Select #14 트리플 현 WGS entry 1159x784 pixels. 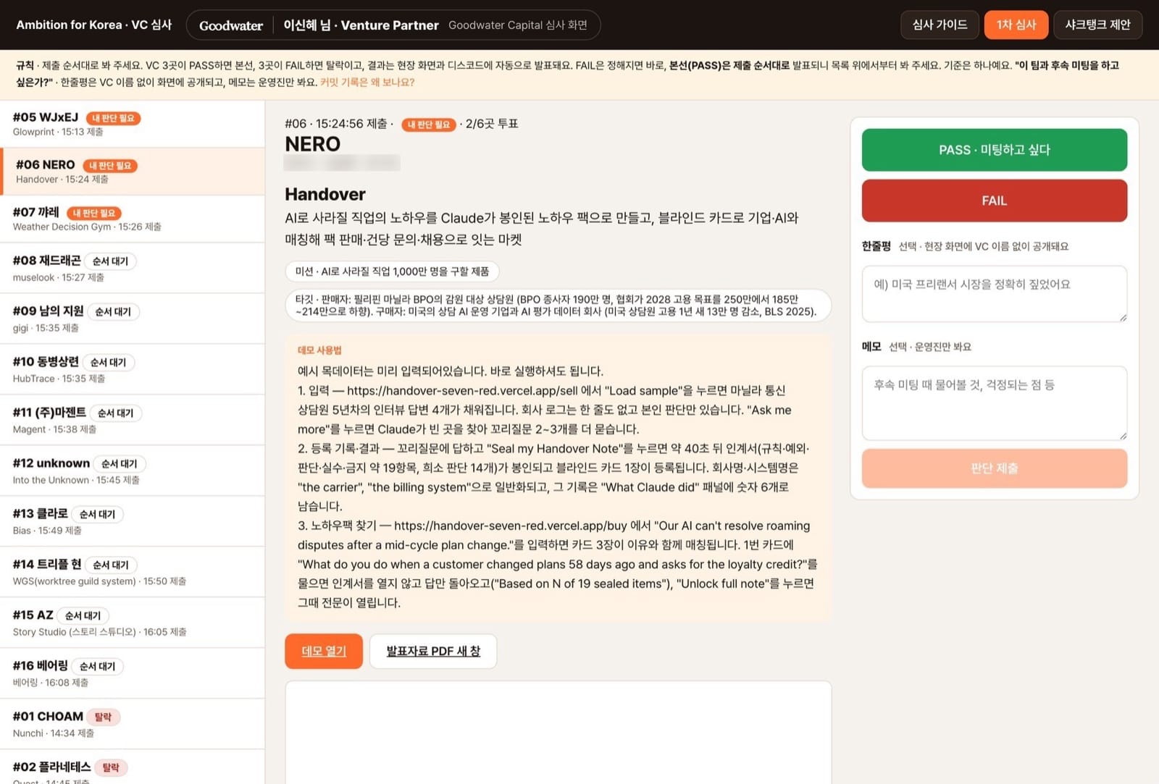point(132,572)
